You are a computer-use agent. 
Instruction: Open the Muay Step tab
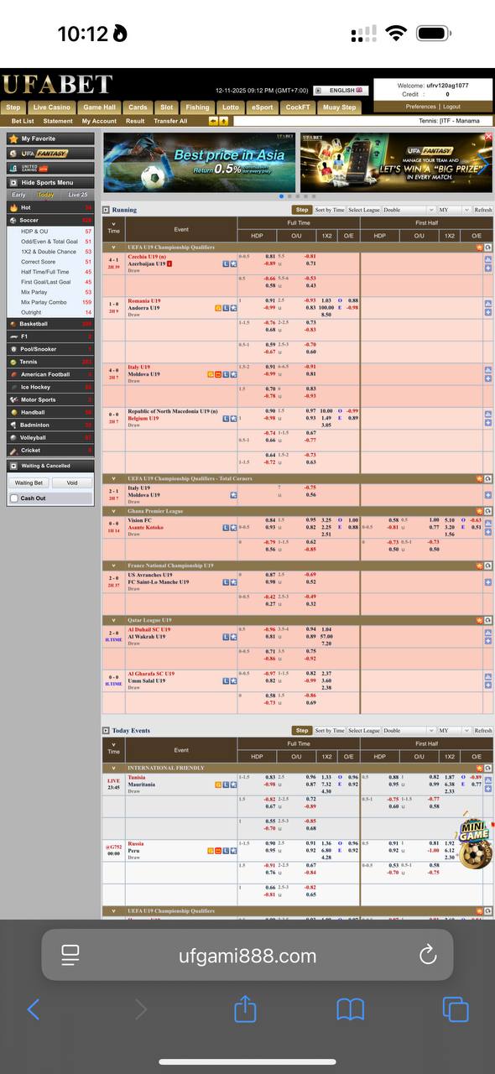(340, 107)
